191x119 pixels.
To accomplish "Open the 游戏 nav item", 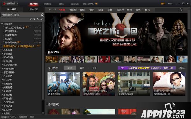I will point(138,10).
